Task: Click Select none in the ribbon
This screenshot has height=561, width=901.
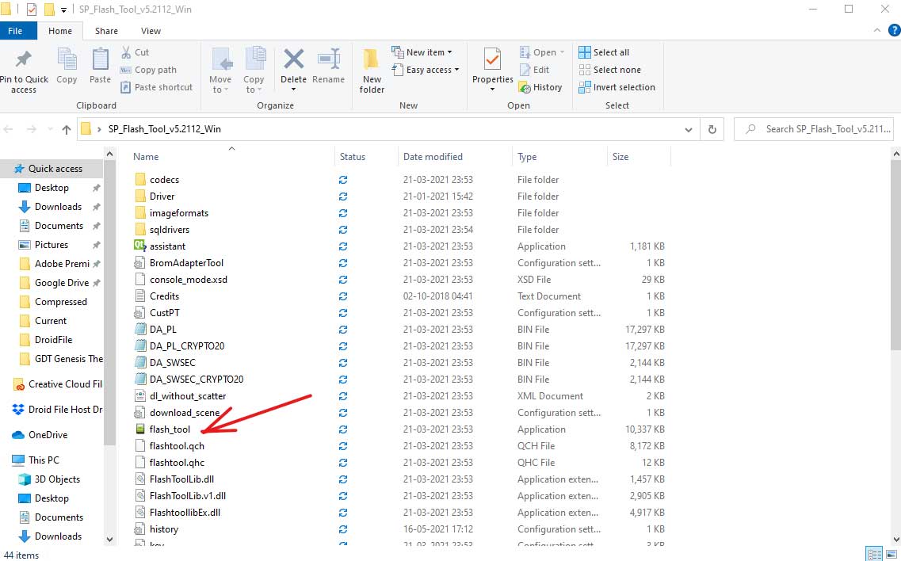Action: pos(609,70)
